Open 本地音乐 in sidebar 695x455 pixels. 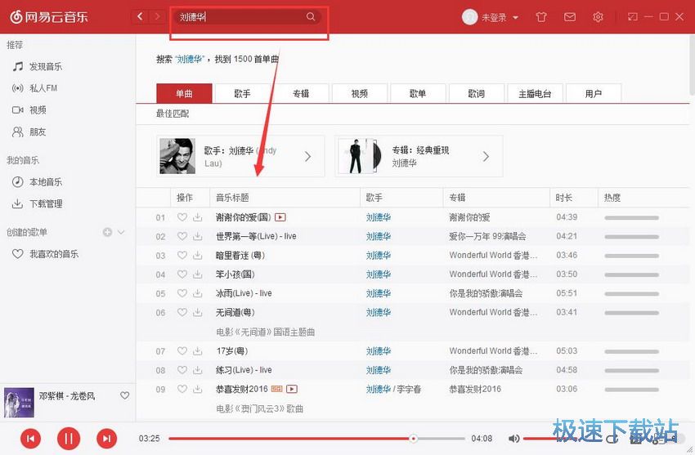click(x=38, y=182)
